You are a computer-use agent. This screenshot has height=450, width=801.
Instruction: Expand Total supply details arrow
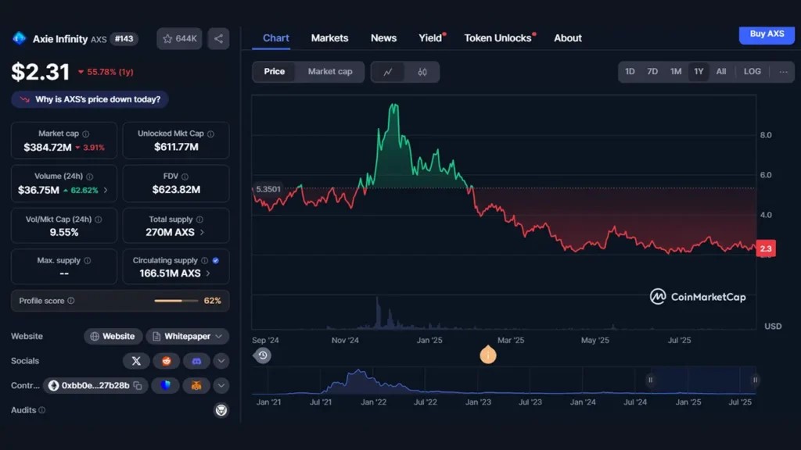pyautogui.click(x=202, y=233)
